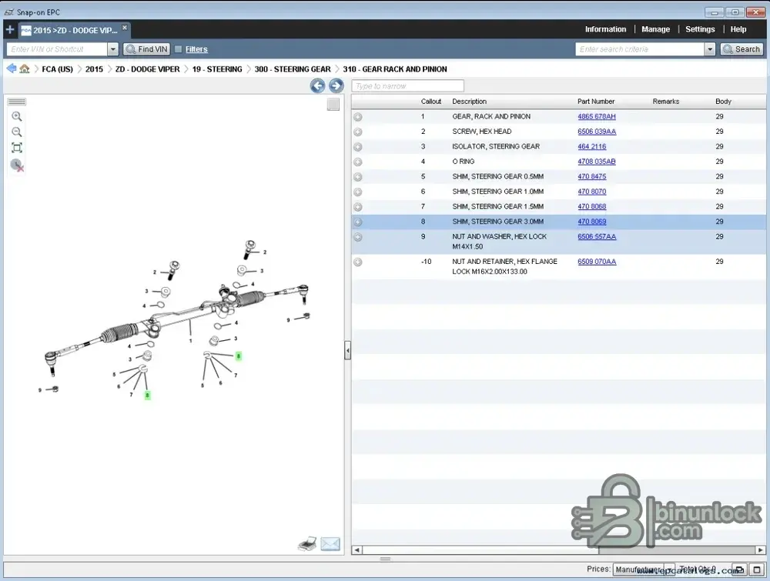770x581 pixels.
Task: Go to Home via the house icon
Action: pos(24,68)
